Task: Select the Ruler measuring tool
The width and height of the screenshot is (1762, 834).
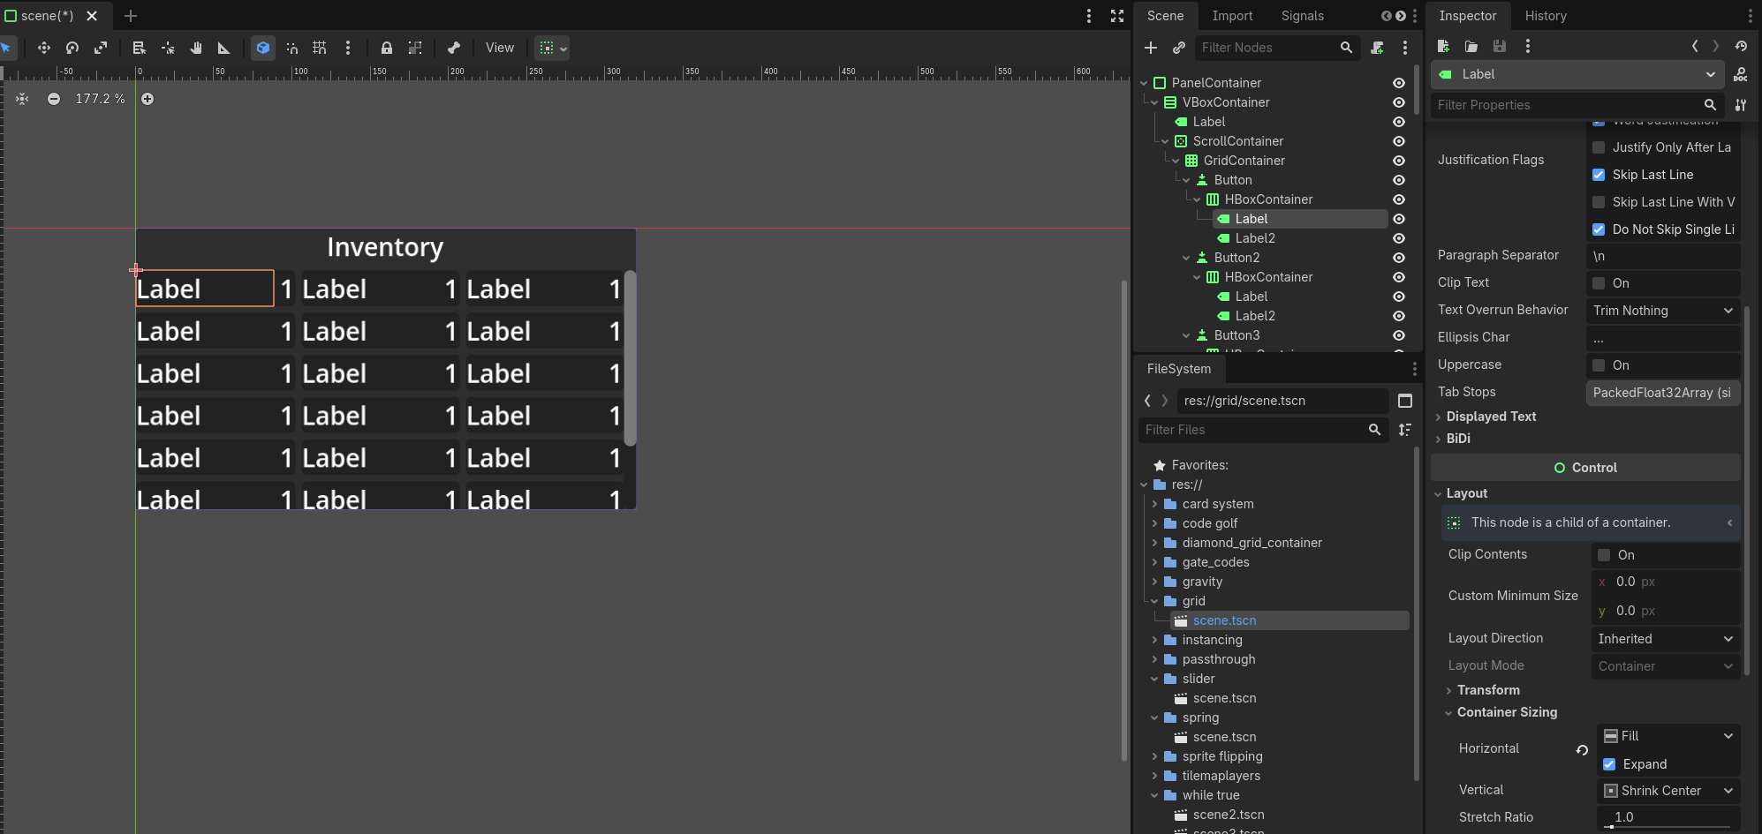Action: [x=224, y=48]
